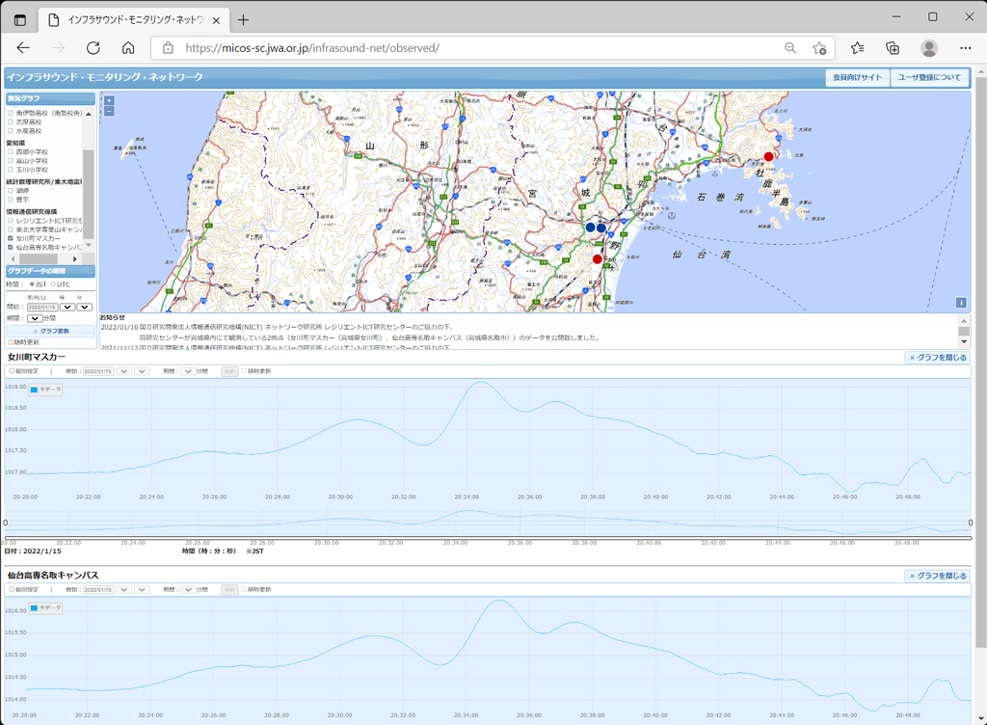Add this page to favorites
The image size is (987, 725).
point(819,48)
